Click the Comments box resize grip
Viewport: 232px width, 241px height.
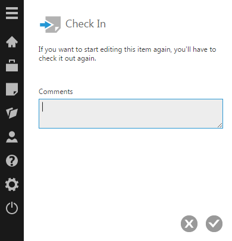(x=220, y=125)
